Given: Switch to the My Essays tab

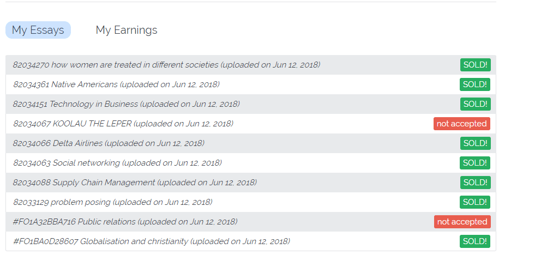Looking at the screenshot, I should click(38, 30).
